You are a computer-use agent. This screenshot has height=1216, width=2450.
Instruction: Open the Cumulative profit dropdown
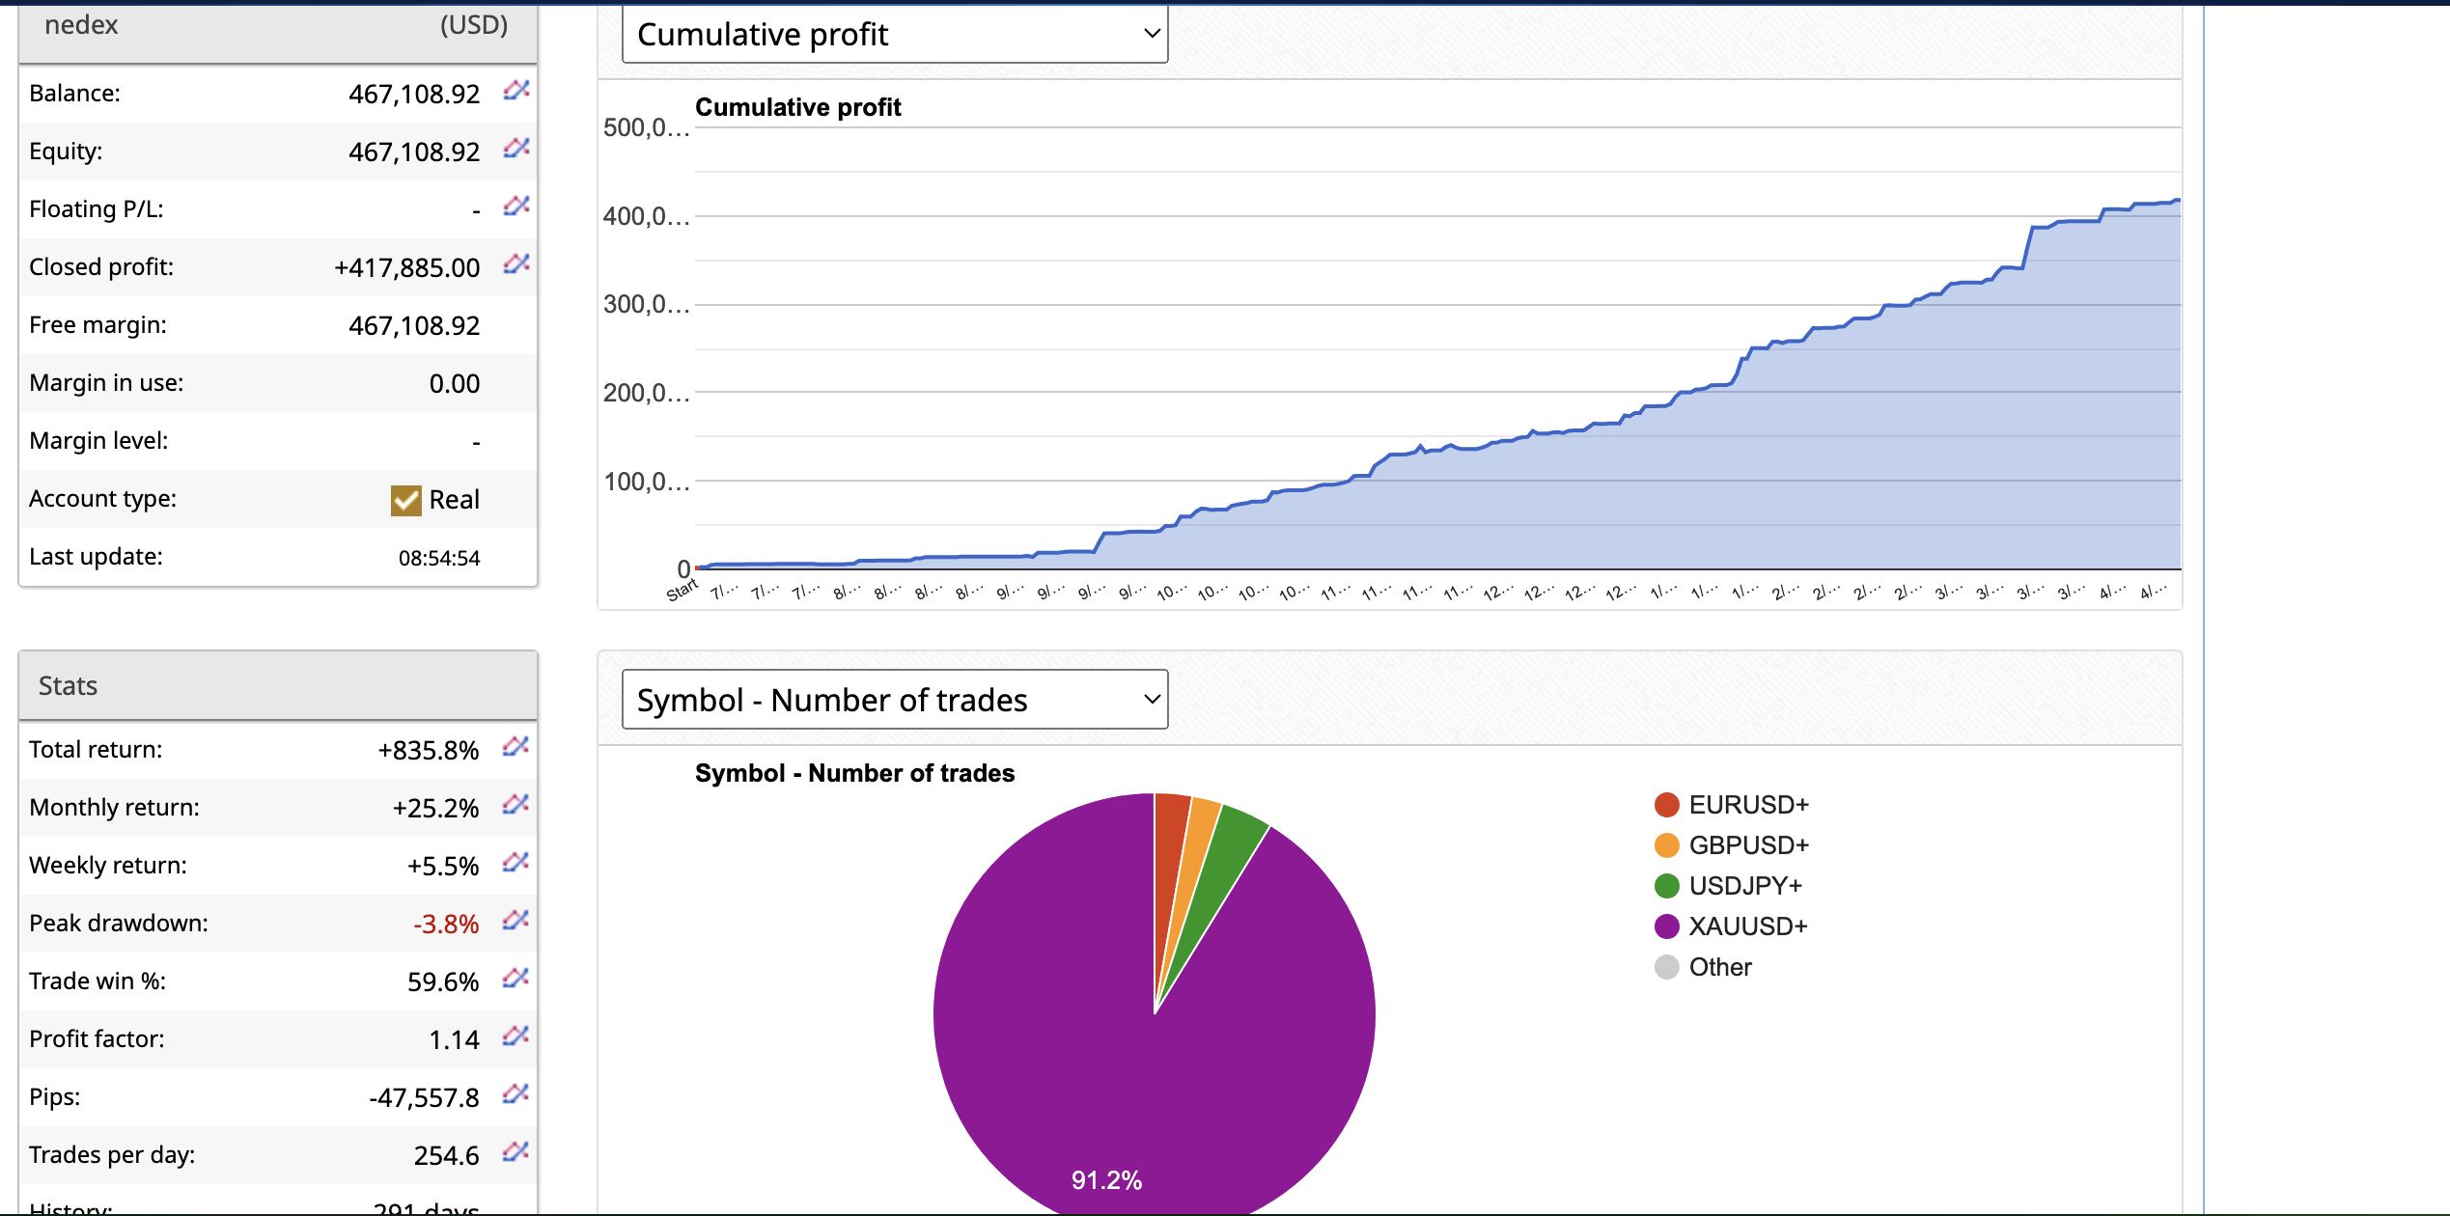point(895,35)
